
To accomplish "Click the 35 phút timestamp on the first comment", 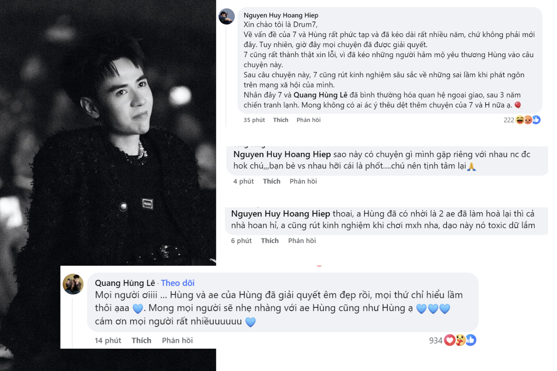I will pyautogui.click(x=254, y=120).
